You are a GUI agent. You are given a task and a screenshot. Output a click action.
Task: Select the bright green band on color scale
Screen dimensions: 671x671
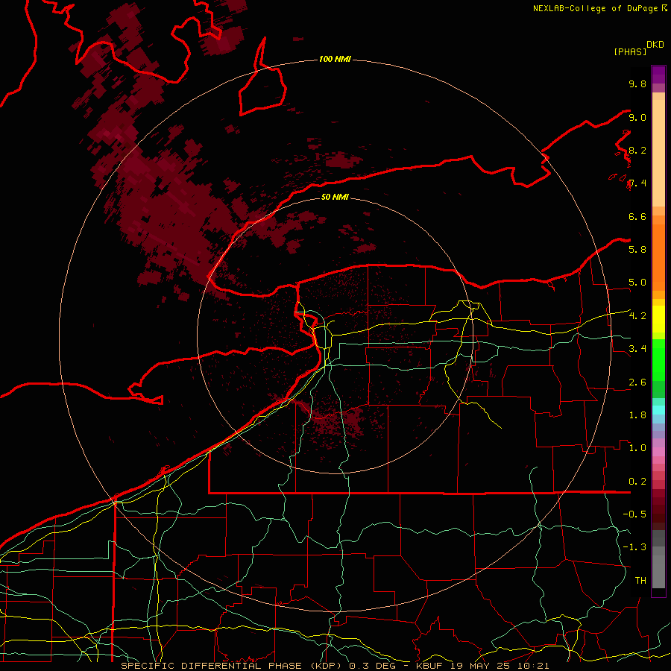(x=658, y=360)
